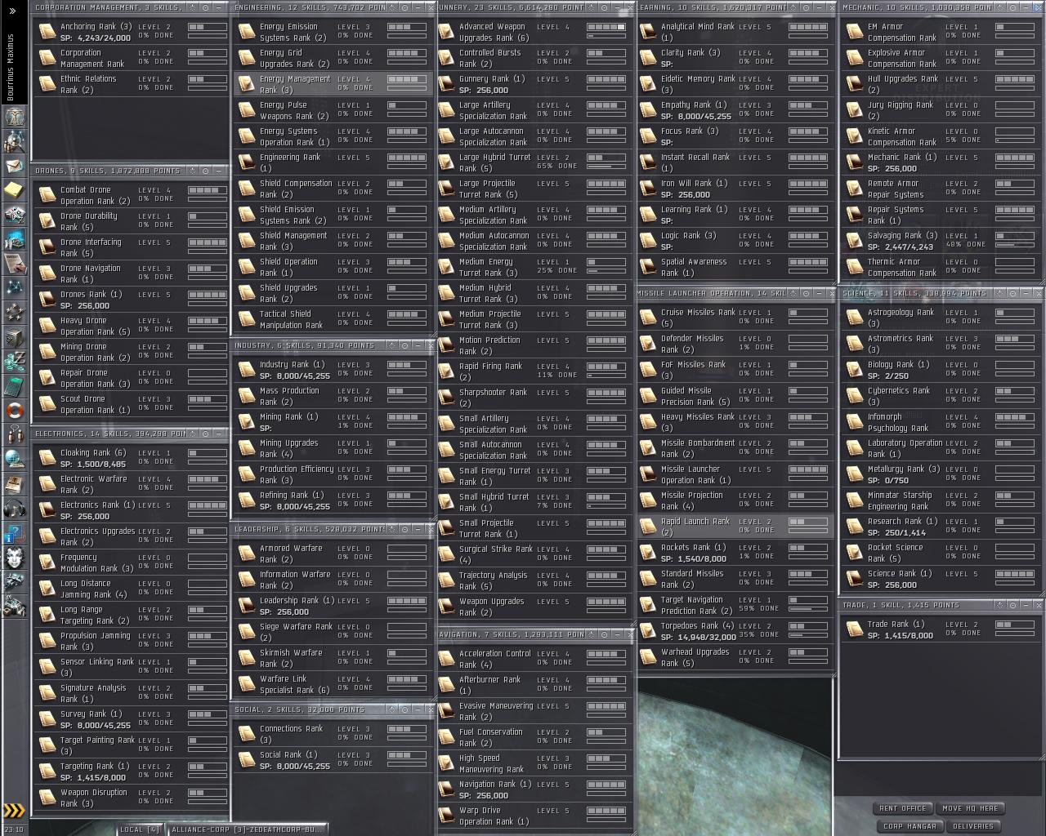
Task: Select the Warp Drive Operation Rank (1) skill
Action: 534,816
